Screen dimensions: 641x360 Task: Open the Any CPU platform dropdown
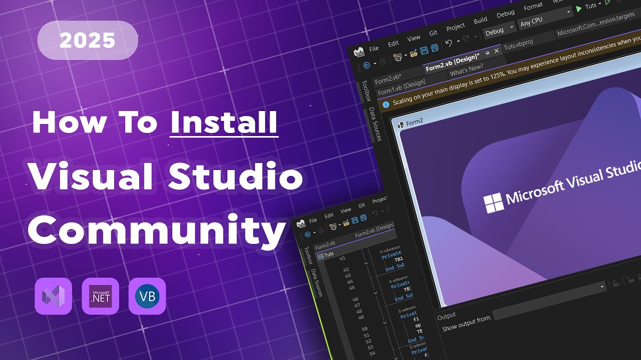click(x=545, y=17)
